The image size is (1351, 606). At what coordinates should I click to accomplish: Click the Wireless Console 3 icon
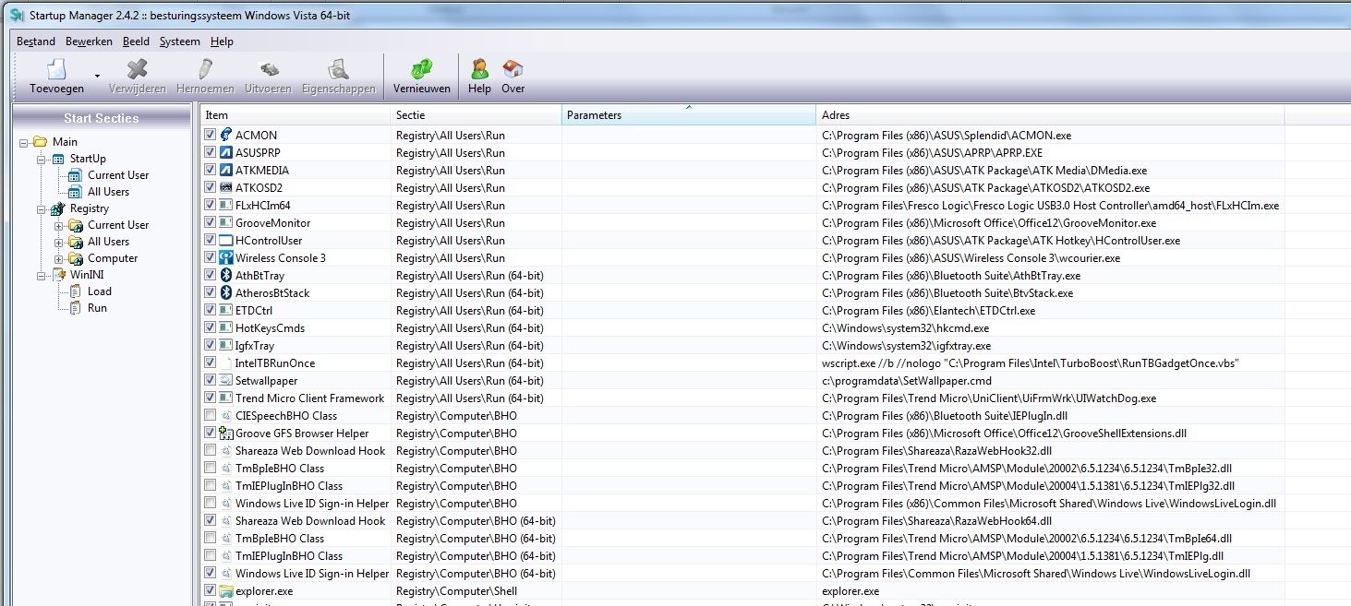click(226, 257)
